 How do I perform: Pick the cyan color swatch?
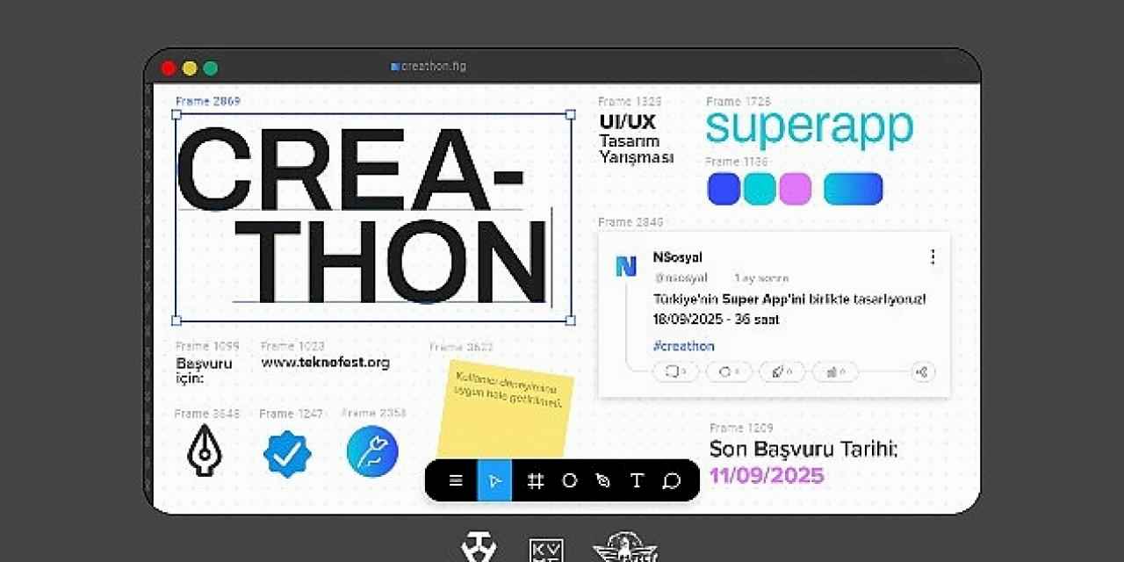(760, 189)
